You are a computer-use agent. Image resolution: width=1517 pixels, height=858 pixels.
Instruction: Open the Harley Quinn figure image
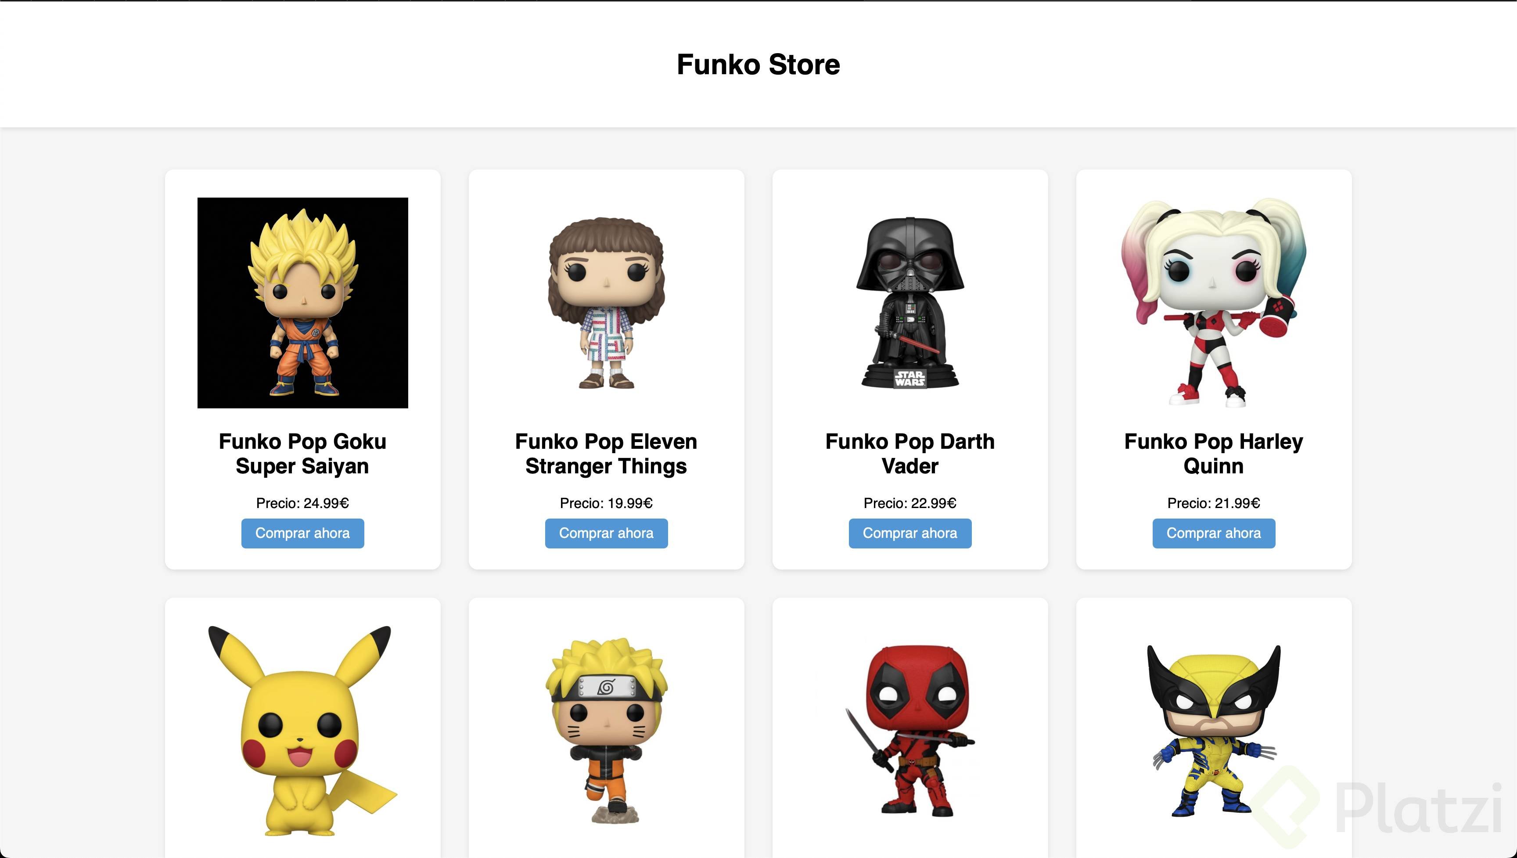point(1213,302)
